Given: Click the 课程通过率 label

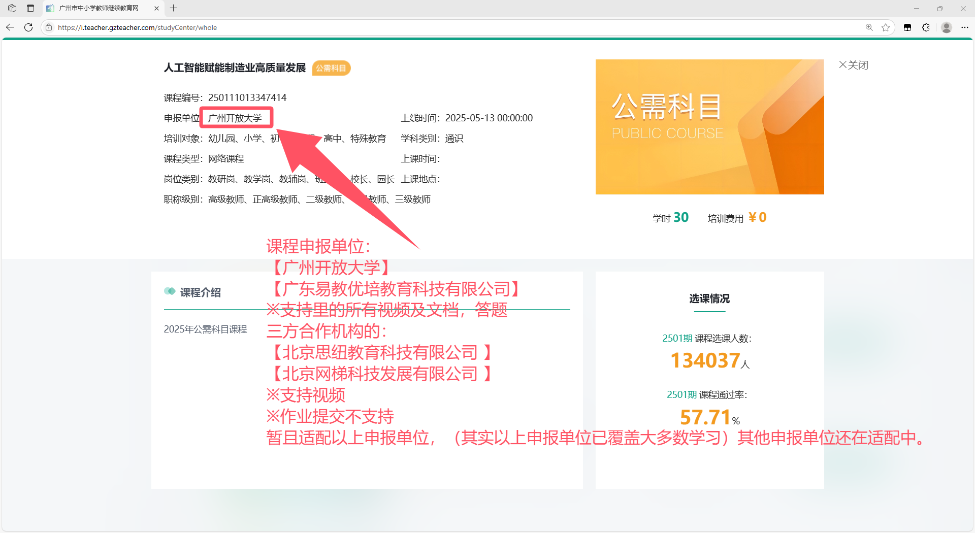Looking at the screenshot, I should coord(723,395).
